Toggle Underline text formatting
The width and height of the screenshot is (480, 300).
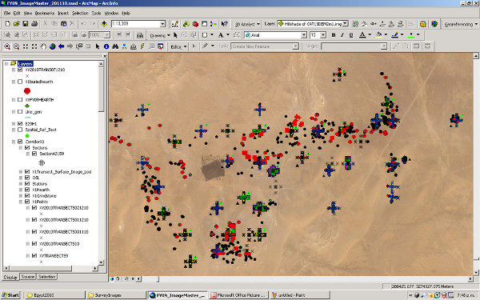click(351, 35)
